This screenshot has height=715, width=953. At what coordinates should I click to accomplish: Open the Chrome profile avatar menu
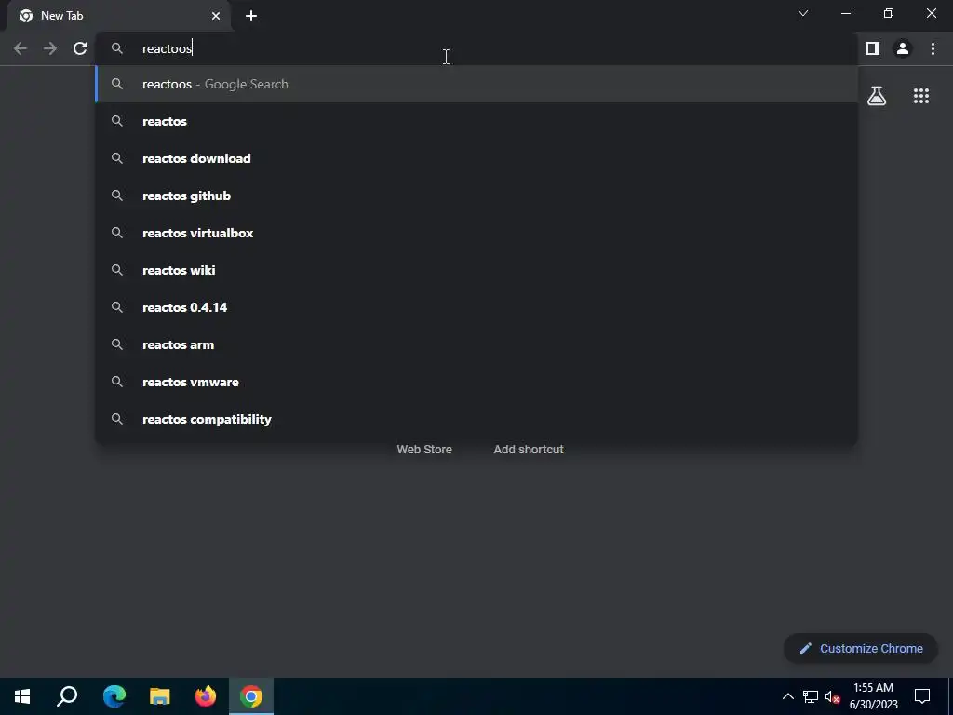pos(903,48)
